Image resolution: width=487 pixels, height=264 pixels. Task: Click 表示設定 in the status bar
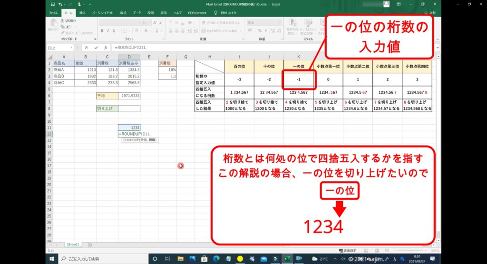click(x=351, y=250)
